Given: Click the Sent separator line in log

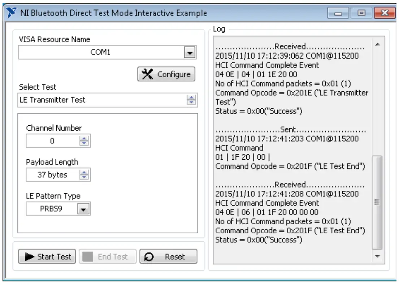Looking at the screenshot, I should [290, 130].
